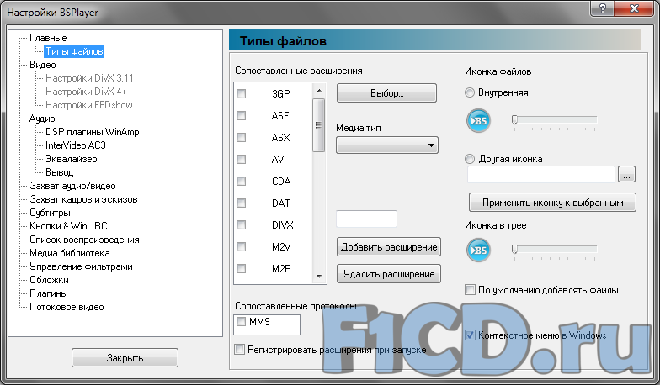Click the browse '...' button for icon path
The width and height of the screenshot is (660, 385).
(x=626, y=175)
